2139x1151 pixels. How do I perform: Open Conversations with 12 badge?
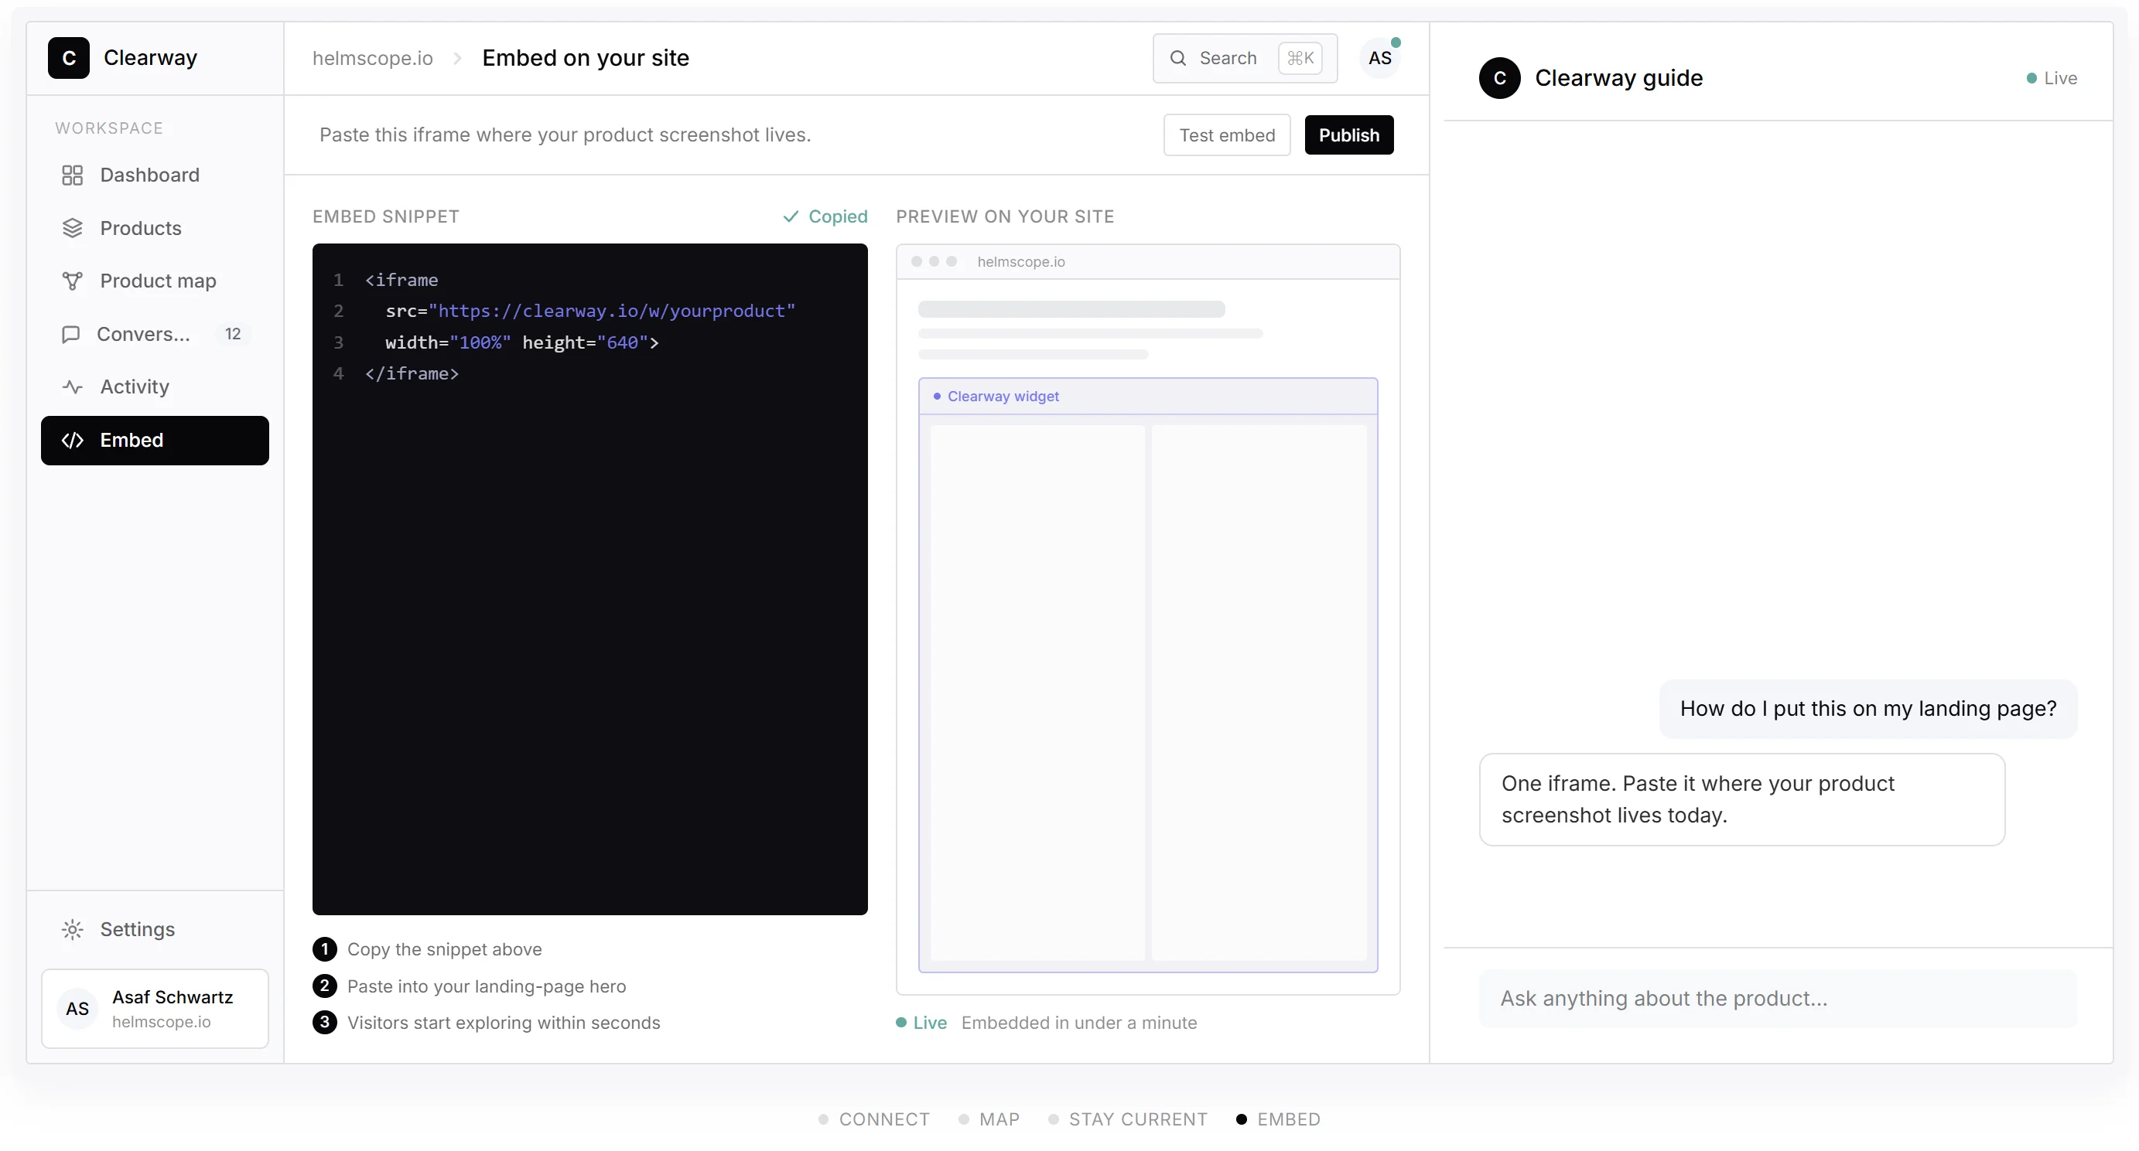[155, 335]
